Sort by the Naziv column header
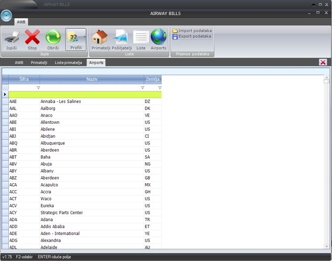Screen dimensions: 332x261 pyautogui.click(x=92, y=79)
